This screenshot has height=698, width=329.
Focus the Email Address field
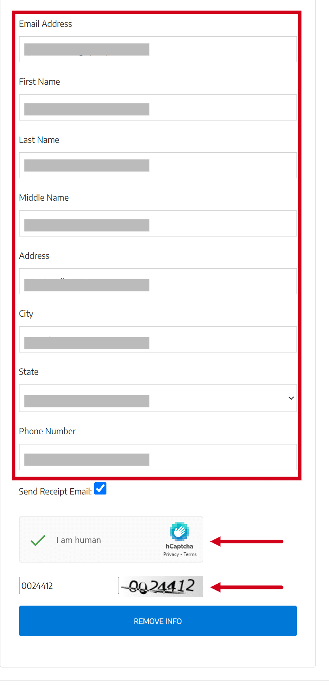pyautogui.click(x=158, y=49)
